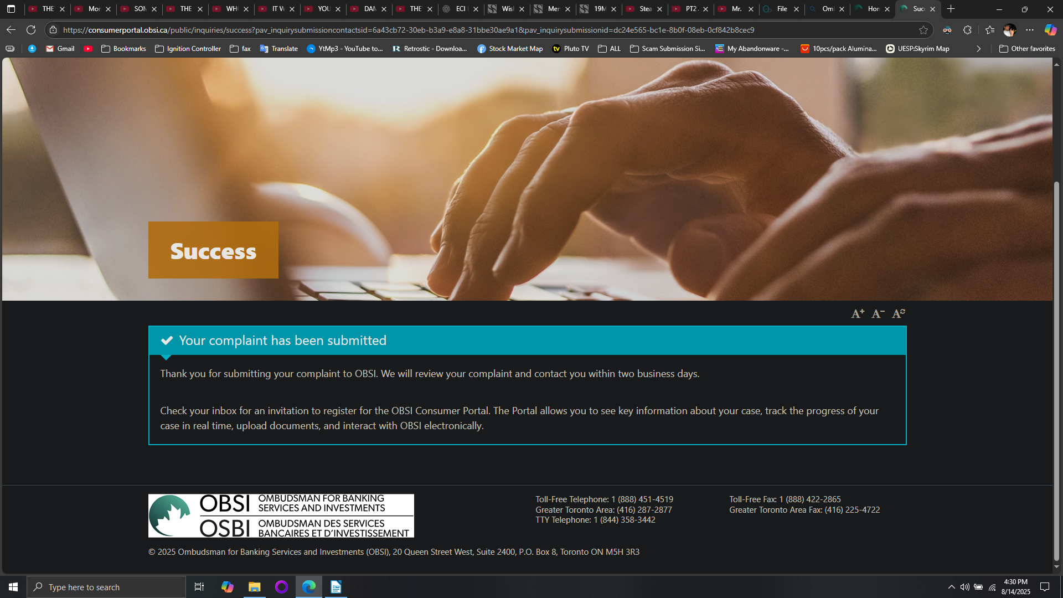Open File Explorer from taskbar
The height and width of the screenshot is (598, 1063).
254,587
